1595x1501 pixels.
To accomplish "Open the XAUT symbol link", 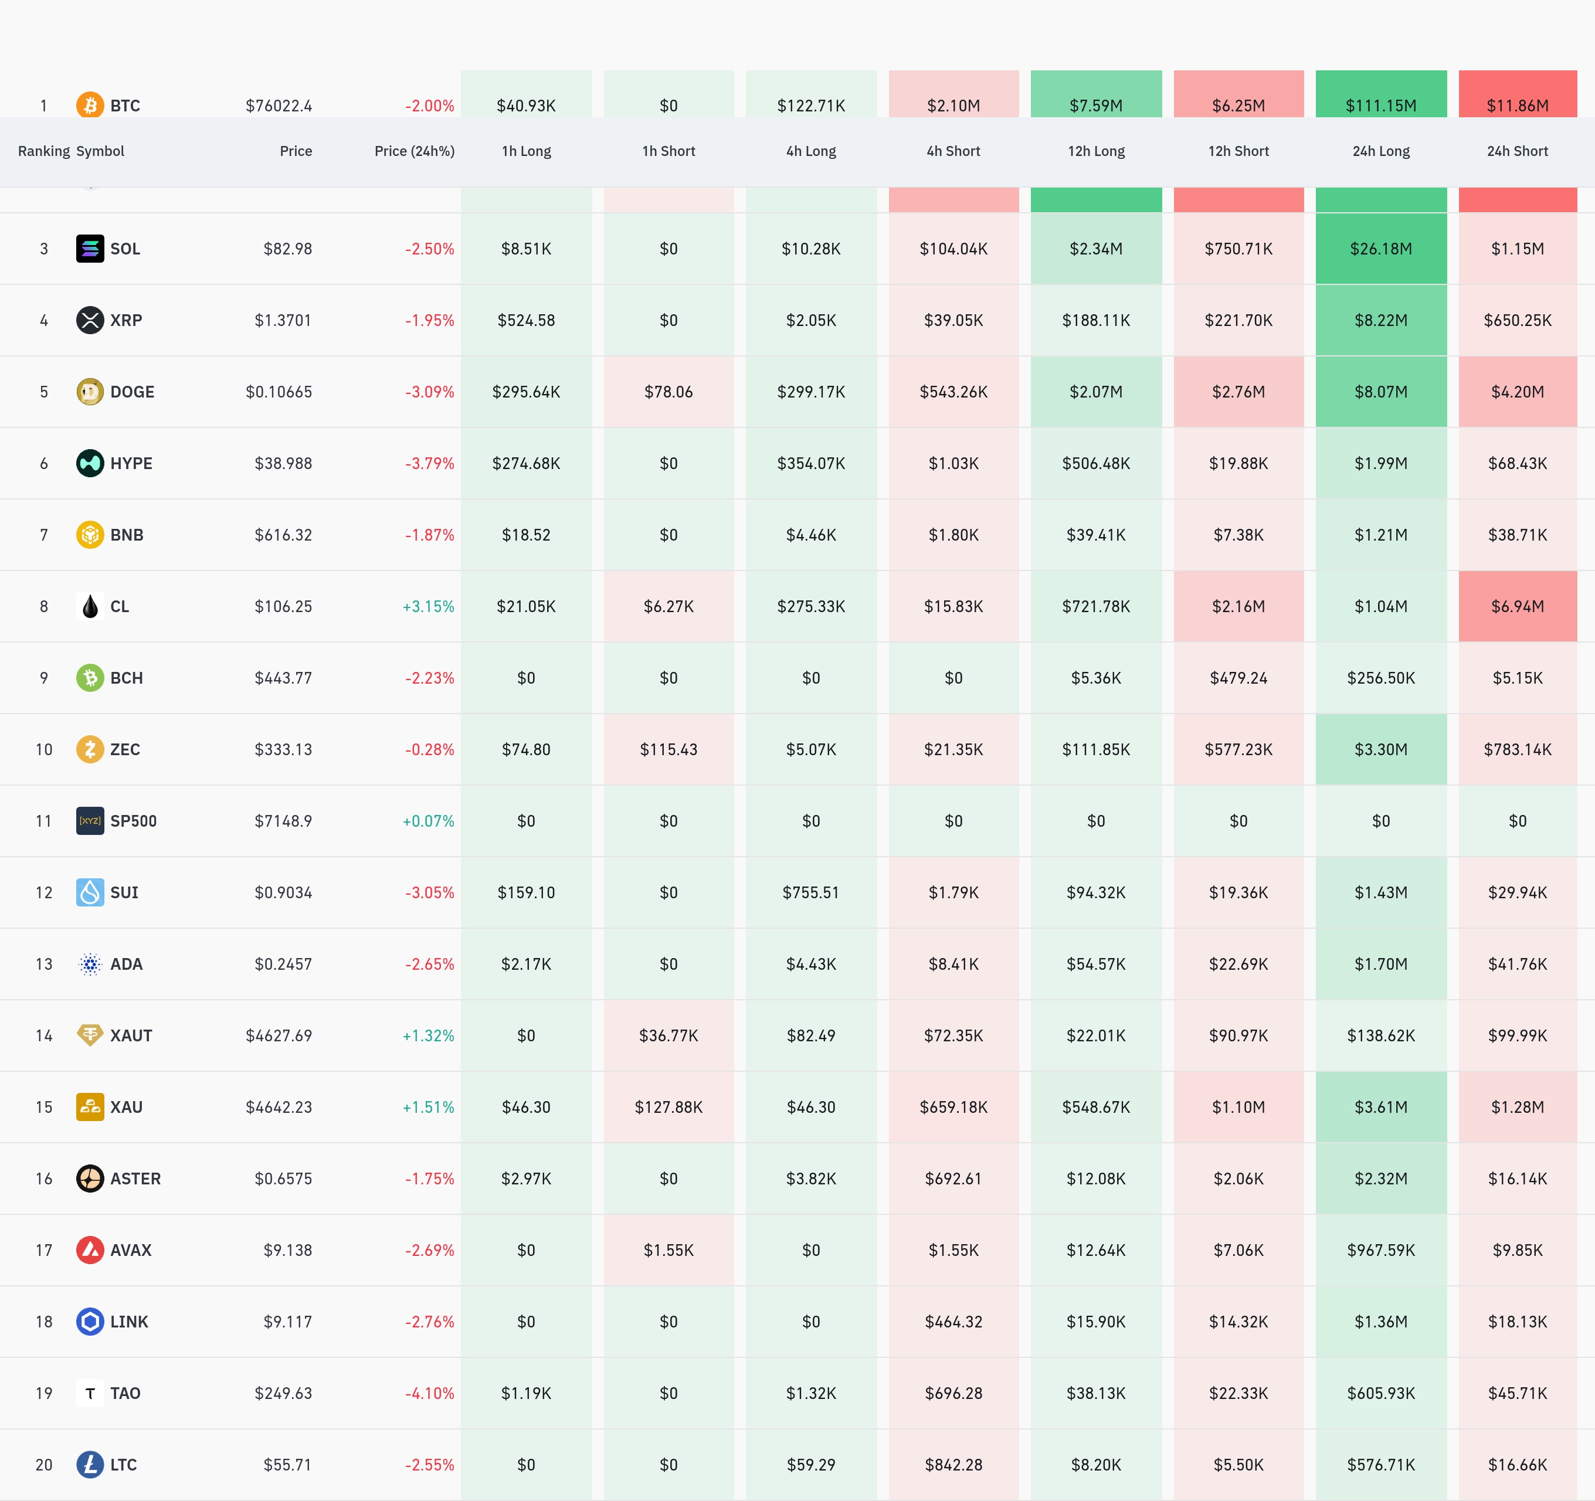I will (x=131, y=1035).
